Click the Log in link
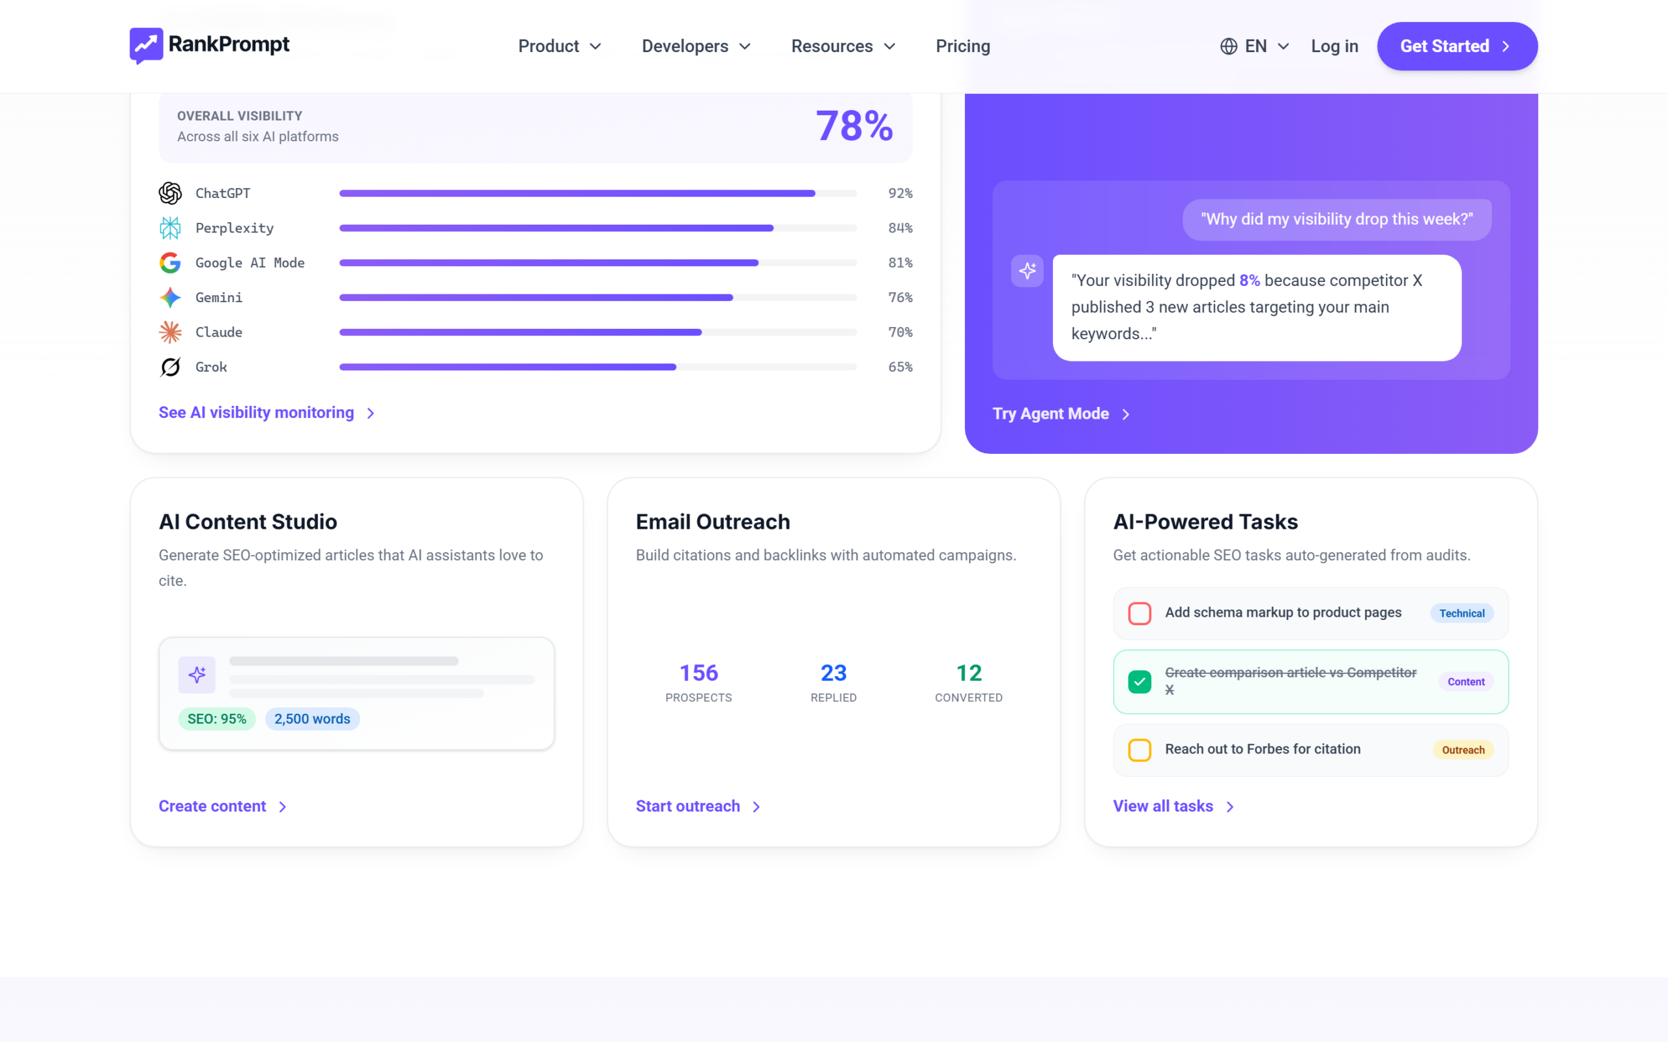 click(x=1334, y=46)
